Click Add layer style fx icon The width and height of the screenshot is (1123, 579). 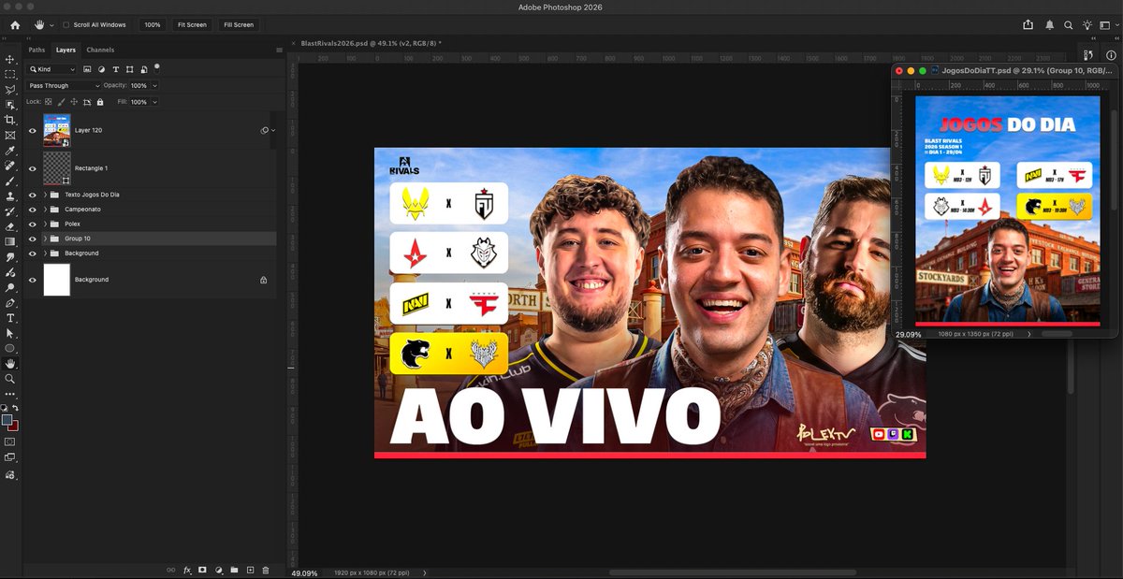coord(187,570)
